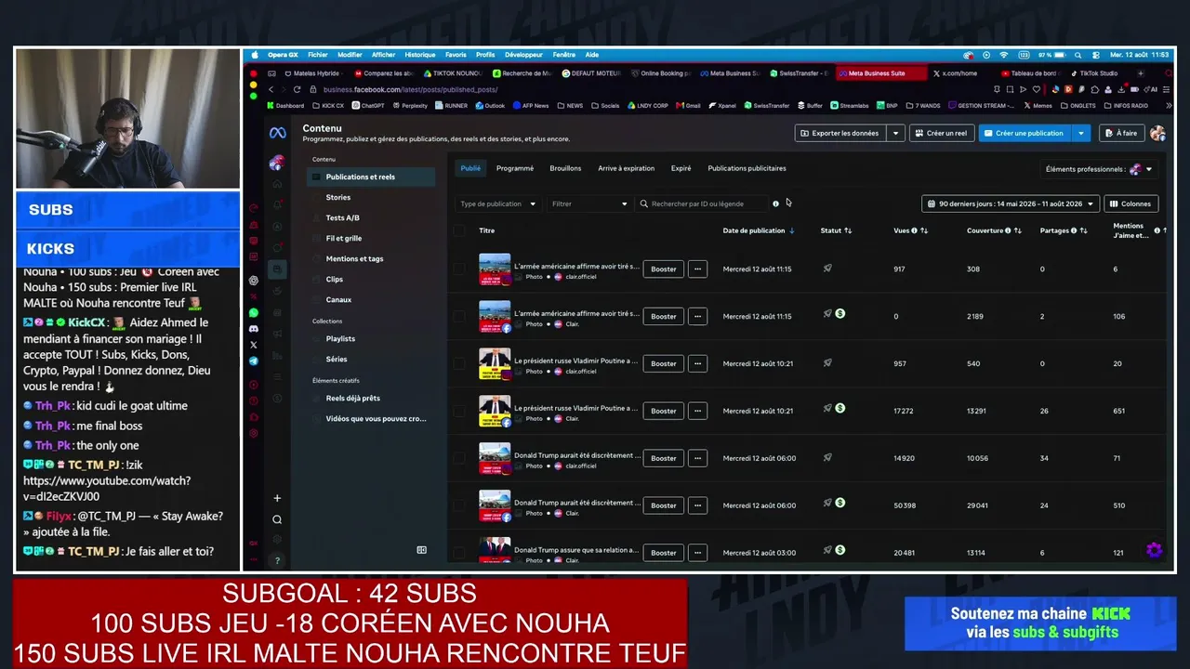Click the Date de publication sort arrow
Viewport: 1190px width, 669px height.
pyautogui.click(x=792, y=230)
